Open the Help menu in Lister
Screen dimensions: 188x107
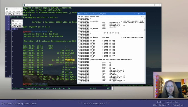tap(98, 17)
